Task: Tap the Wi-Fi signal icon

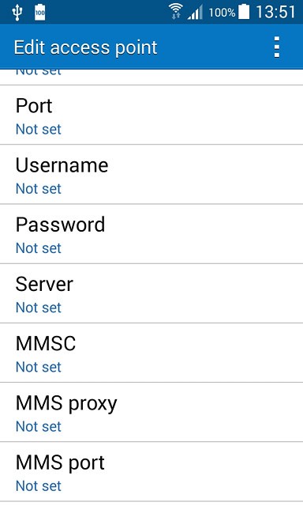Action: (x=175, y=13)
